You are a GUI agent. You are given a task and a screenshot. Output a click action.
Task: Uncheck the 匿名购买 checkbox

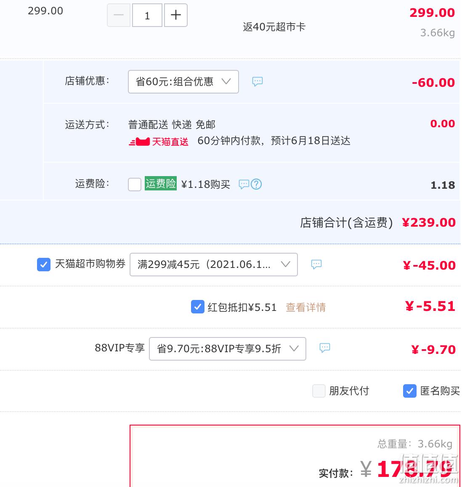point(409,391)
